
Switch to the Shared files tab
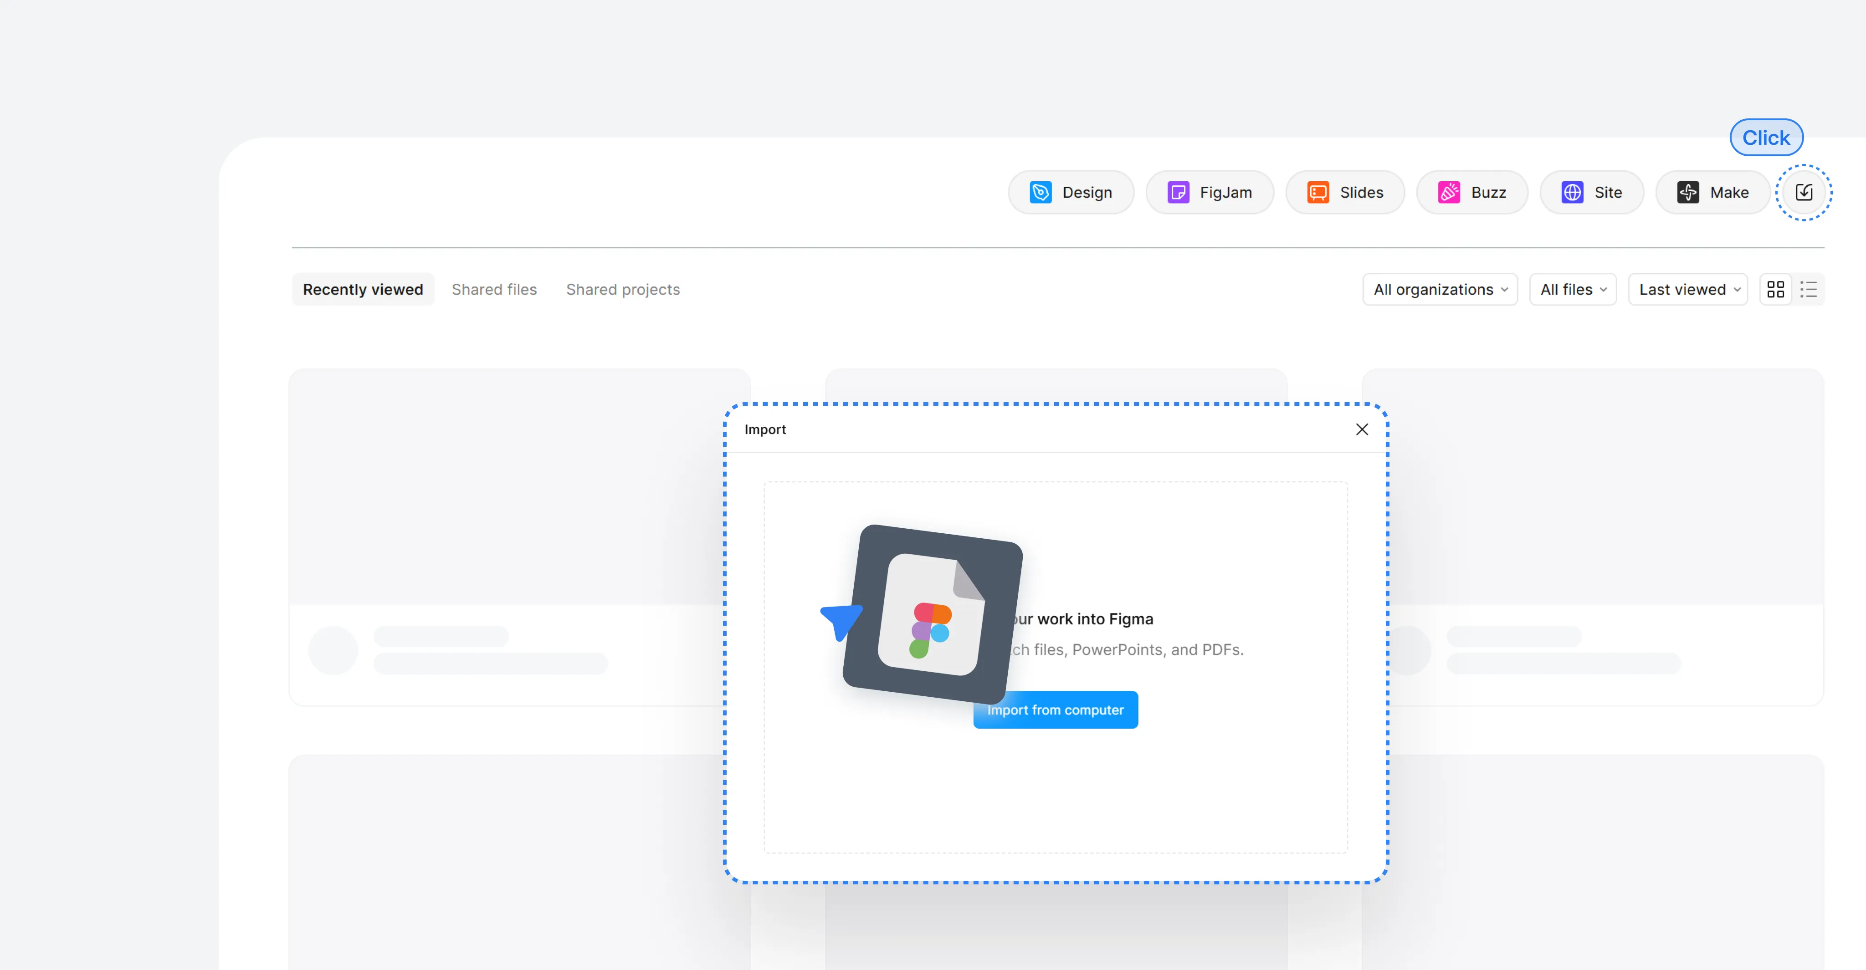494,290
